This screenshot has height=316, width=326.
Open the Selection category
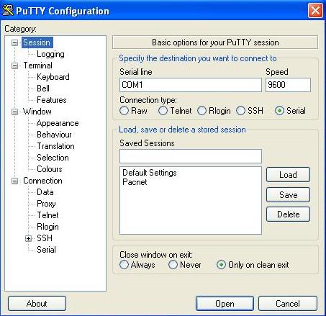click(x=53, y=158)
